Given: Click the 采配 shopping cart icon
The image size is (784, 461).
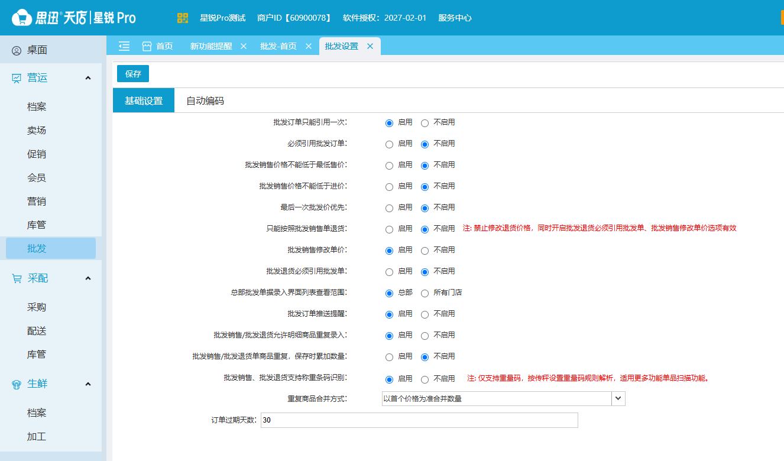Looking at the screenshot, I should tap(17, 278).
